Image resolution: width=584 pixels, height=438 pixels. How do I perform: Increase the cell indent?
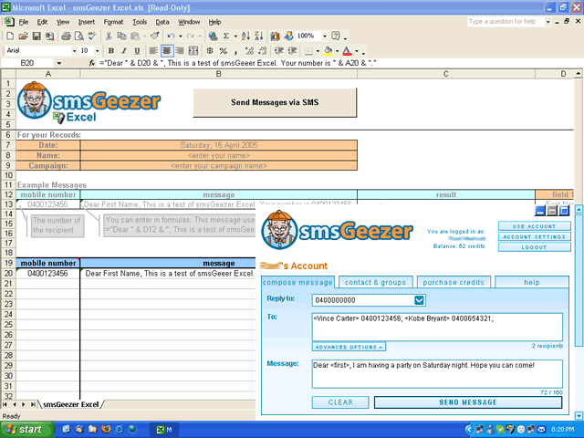pyautogui.click(x=292, y=51)
